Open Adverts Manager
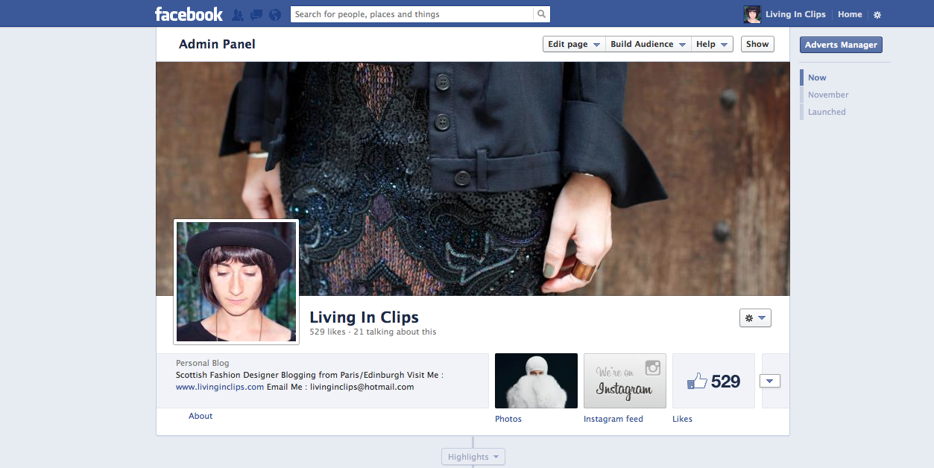This screenshot has height=468, width=934. coord(841,45)
